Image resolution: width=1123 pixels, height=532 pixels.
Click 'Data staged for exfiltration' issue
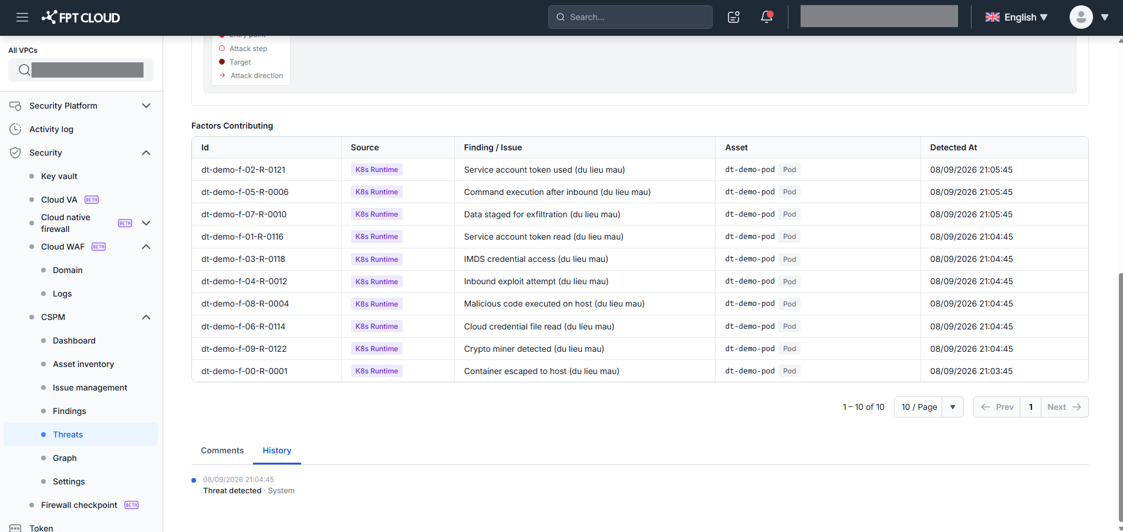[x=542, y=214]
